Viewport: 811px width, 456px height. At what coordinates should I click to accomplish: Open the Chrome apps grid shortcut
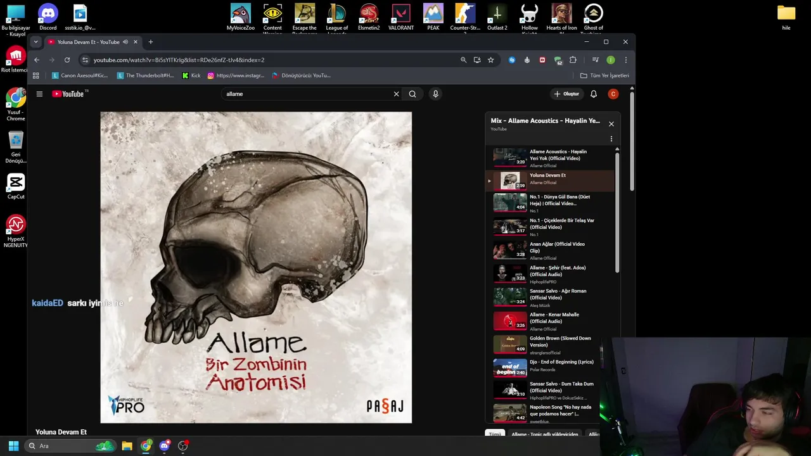[x=36, y=75]
